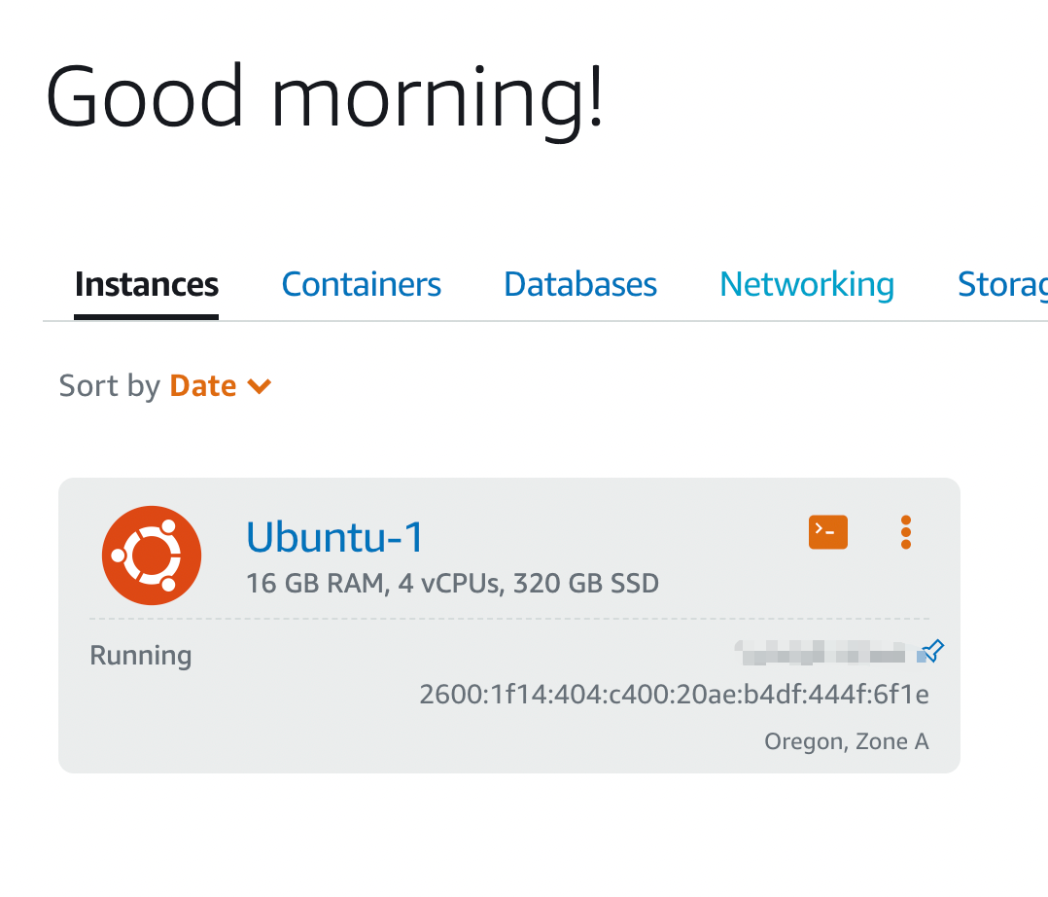Screen dimensions: 1048x897
Task: Open the Ubuntu-1 instance link
Action: (335, 537)
